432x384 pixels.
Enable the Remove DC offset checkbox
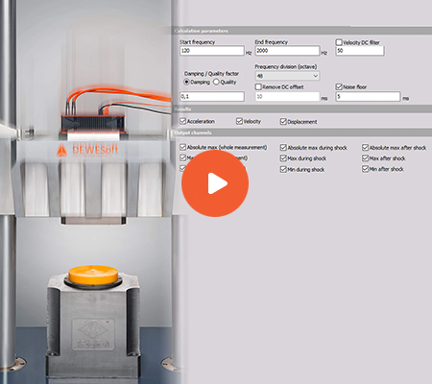click(x=258, y=86)
